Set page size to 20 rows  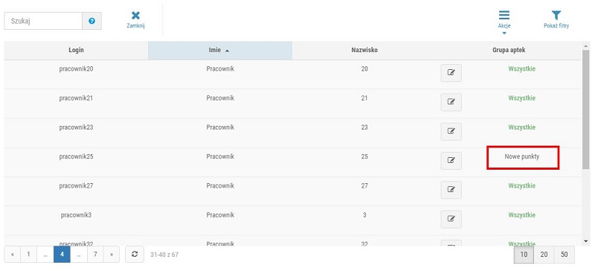point(544,255)
